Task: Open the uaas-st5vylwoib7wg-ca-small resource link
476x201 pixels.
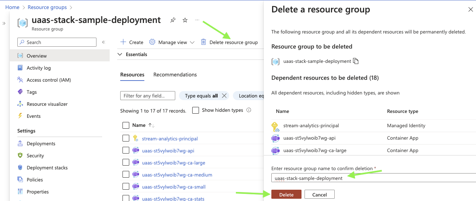Action: pyautogui.click(x=174, y=187)
